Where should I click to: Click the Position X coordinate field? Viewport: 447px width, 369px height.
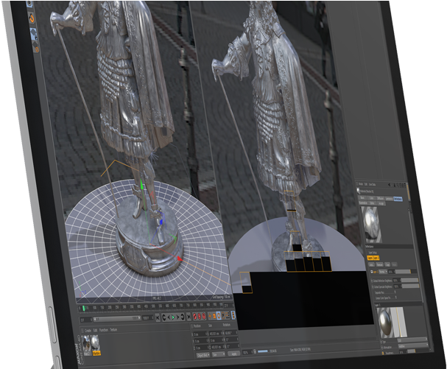[x=200, y=334]
